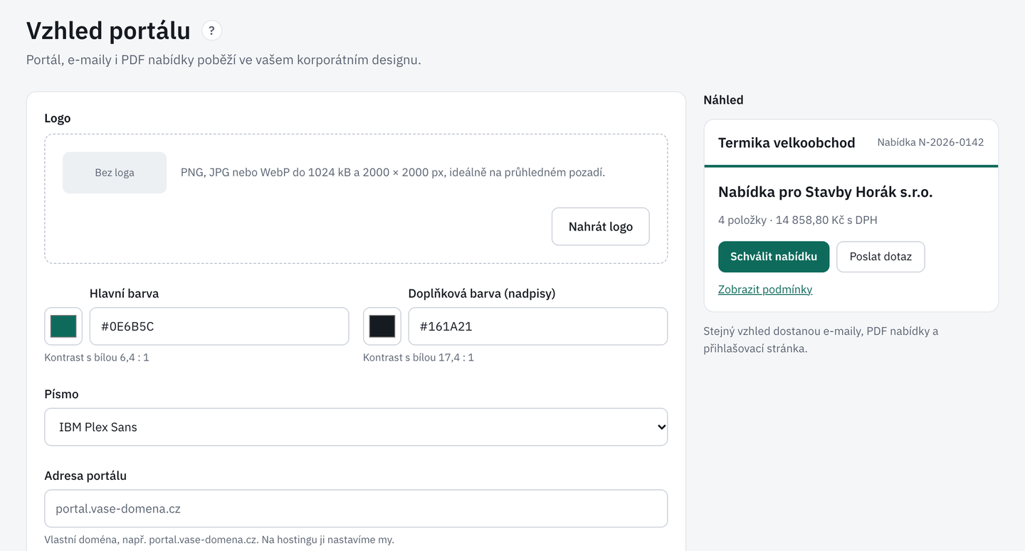The image size is (1025, 551).
Task: Click the Kontrast s bílou 17,4 : 1 text
Action: tap(419, 357)
